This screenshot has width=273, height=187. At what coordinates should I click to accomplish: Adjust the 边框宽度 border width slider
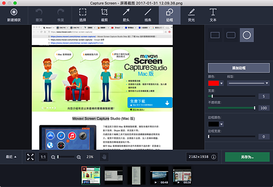232,137
